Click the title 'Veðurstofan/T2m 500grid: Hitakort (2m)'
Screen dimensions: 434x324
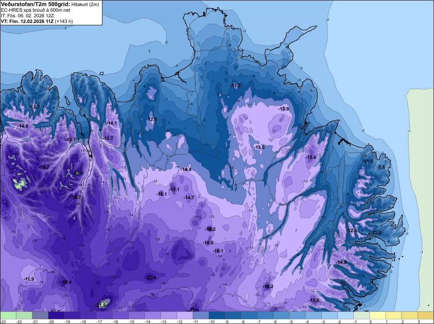pyautogui.click(x=50, y=4)
